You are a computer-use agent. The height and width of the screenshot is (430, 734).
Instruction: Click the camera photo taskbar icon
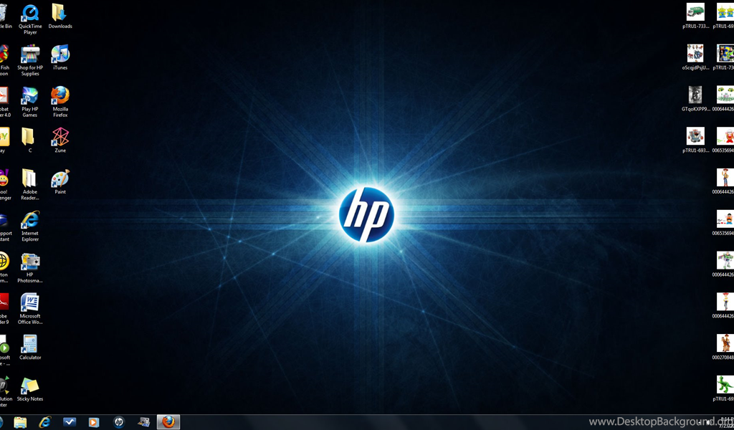(143, 422)
